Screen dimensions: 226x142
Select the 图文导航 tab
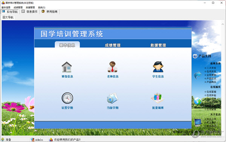(x=8, y=17)
